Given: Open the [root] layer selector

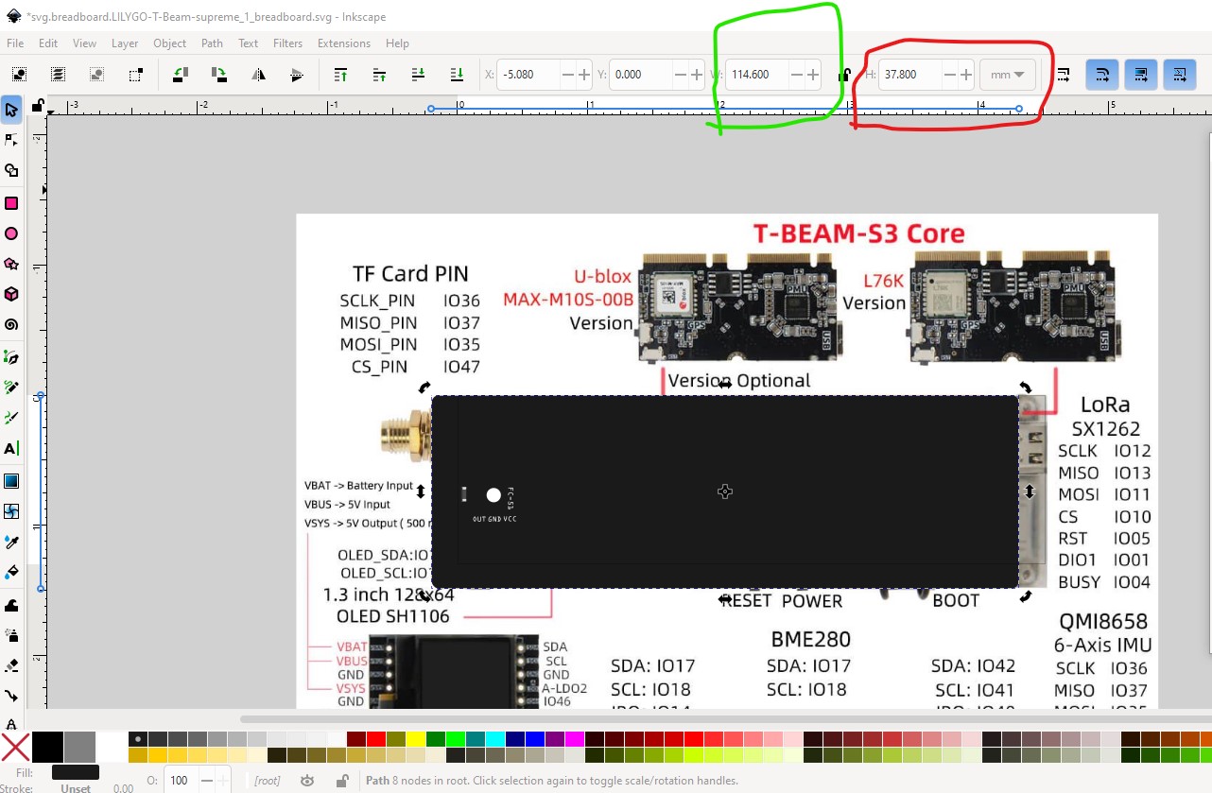Looking at the screenshot, I should pyautogui.click(x=267, y=781).
